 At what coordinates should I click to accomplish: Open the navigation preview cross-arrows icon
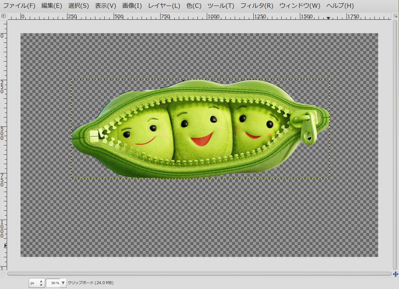coord(395,274)
